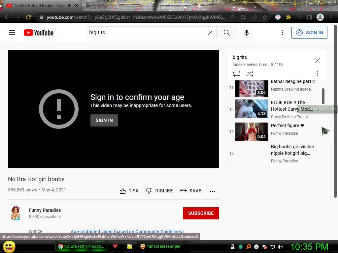The width and height of the screenshot is (338, 253).
Task: Click the page vertical scrollbar
Action: click(335, 111)
